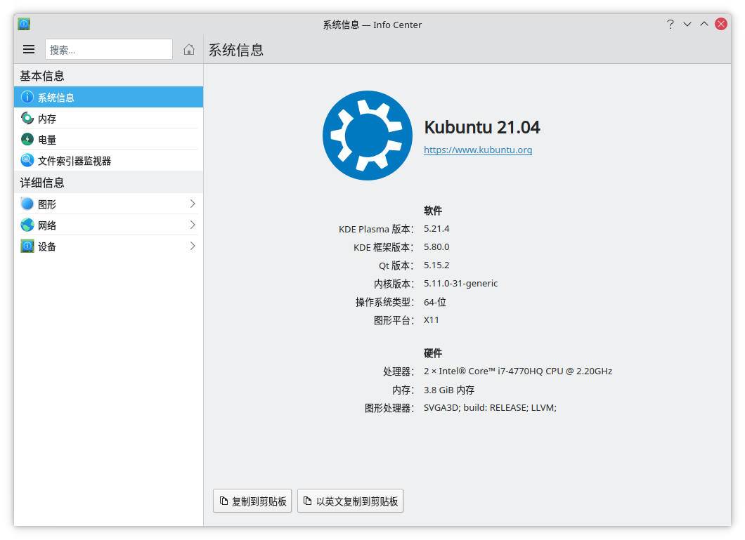The width and height of the screenshot is (745, 540).
Task: Expand the 图形 category chevron
Action: pos(193,204)
